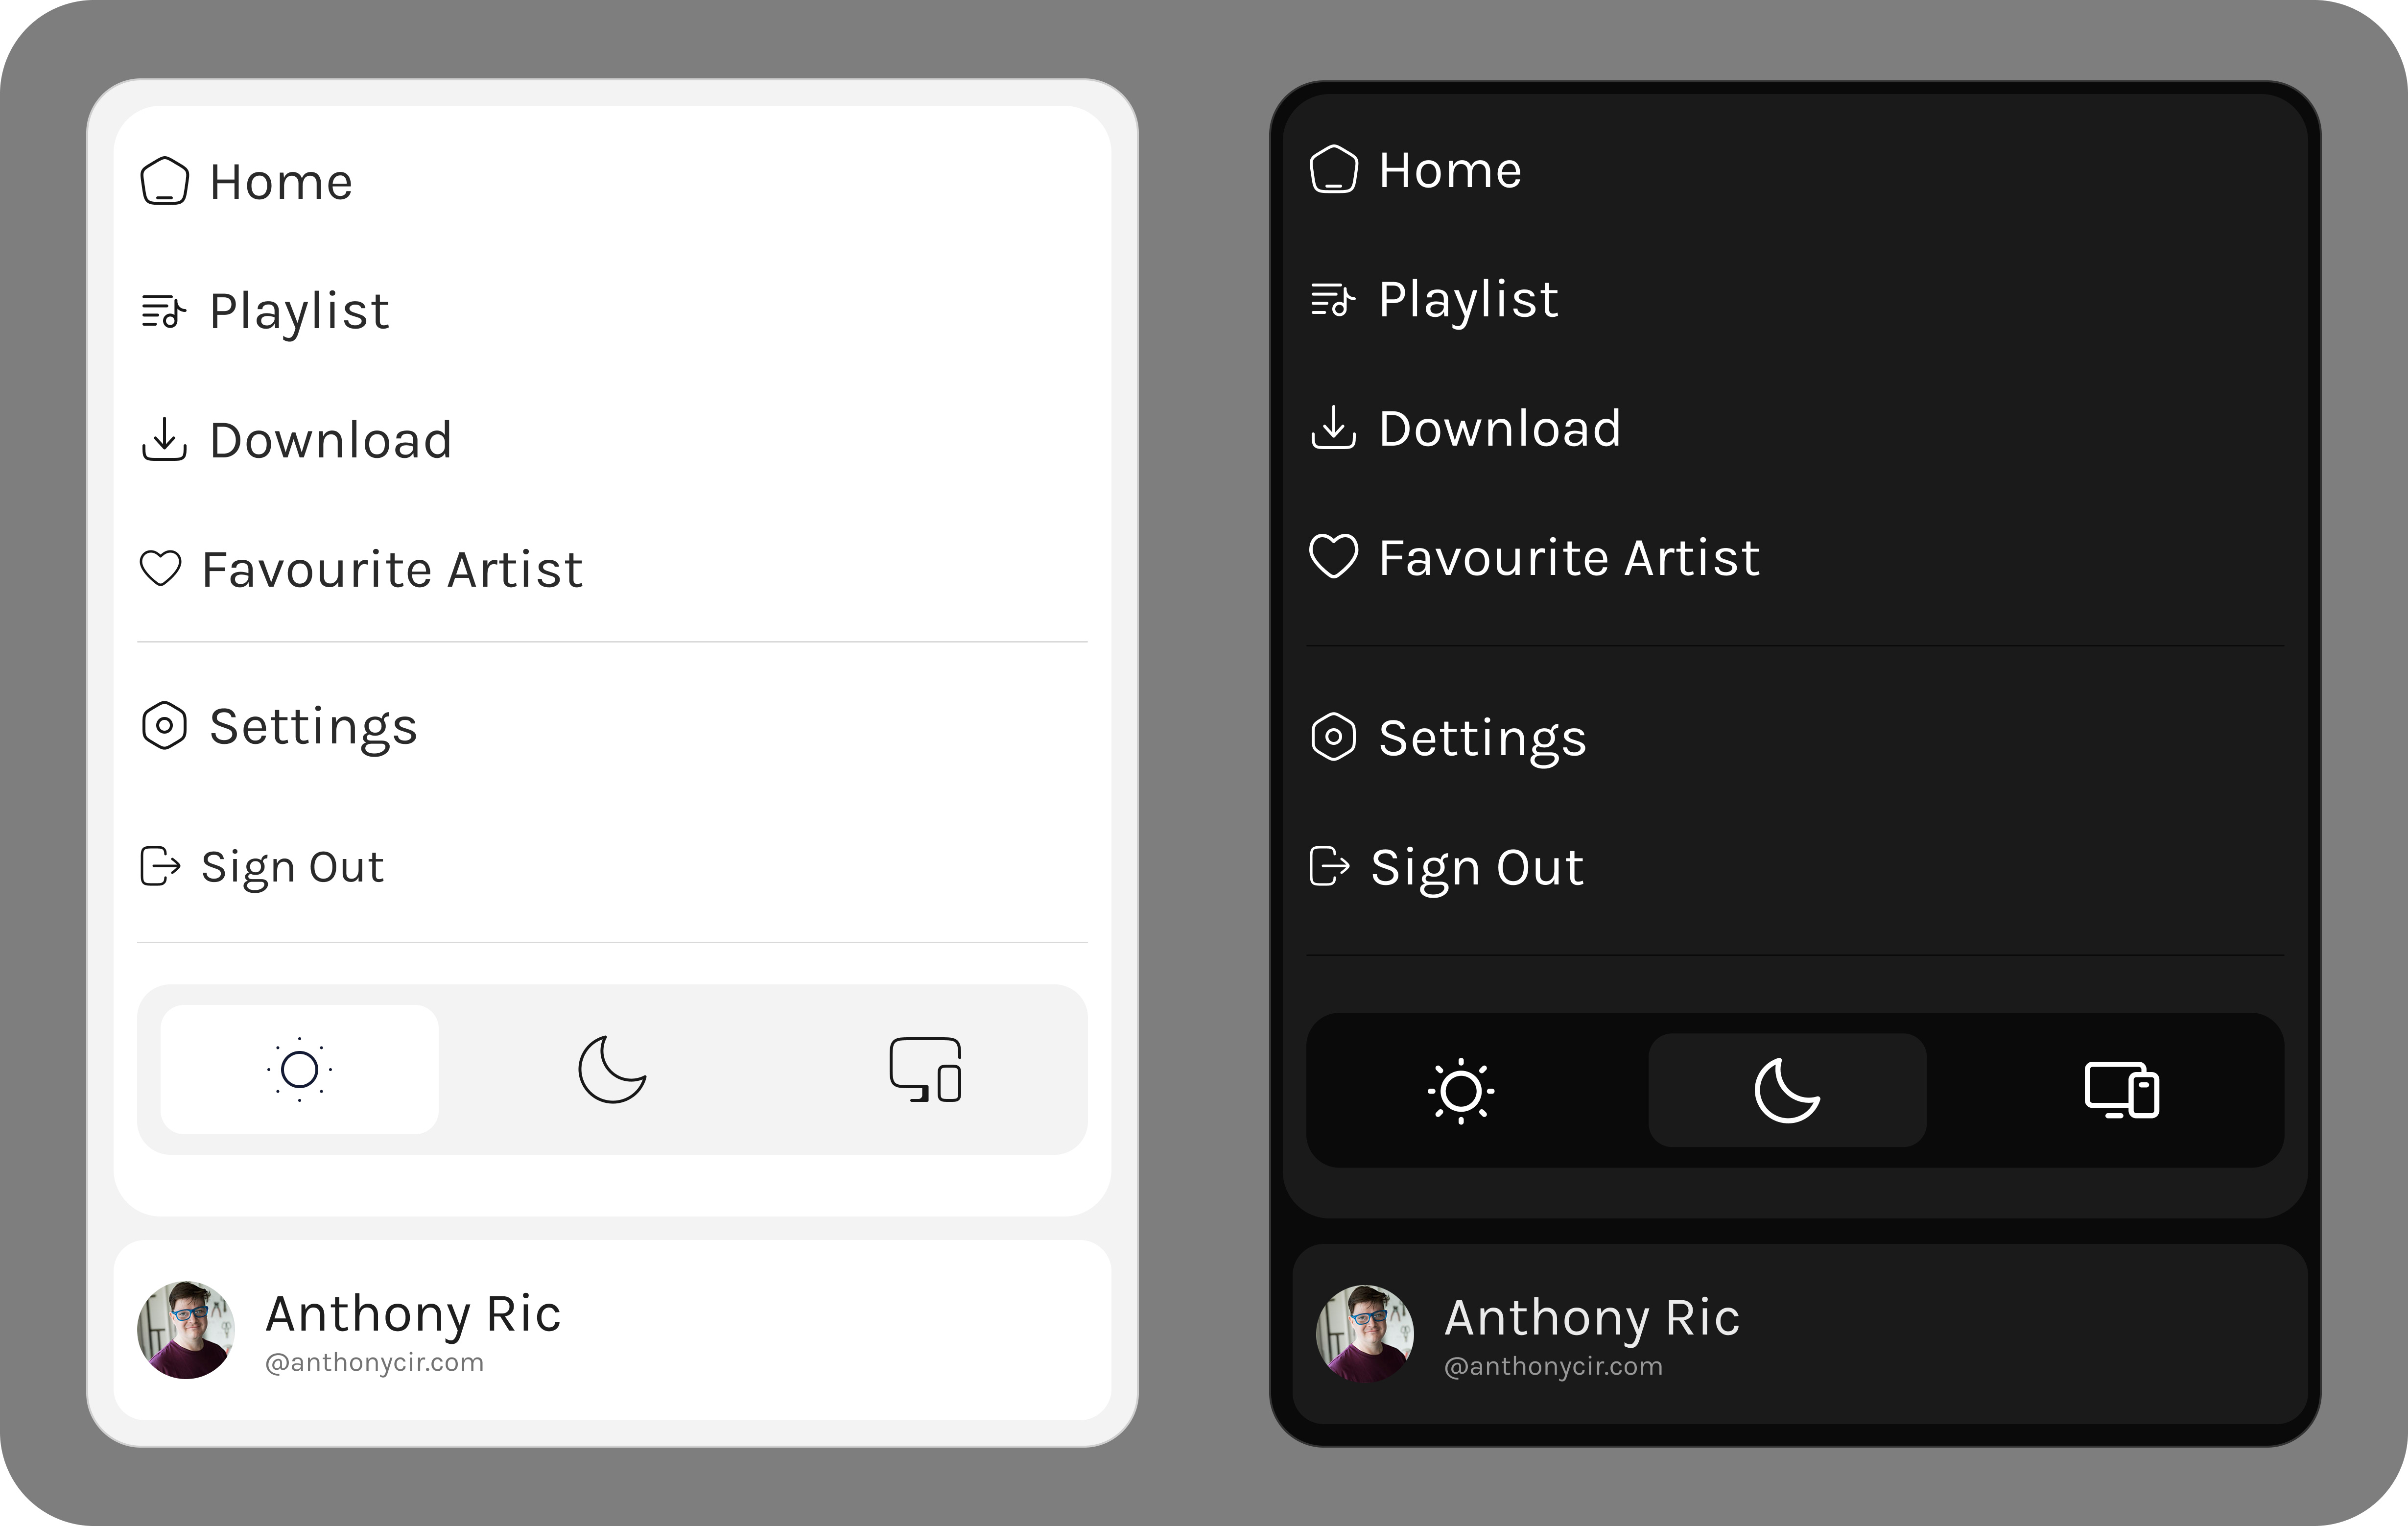Select the heart icon beside Favourite Artist
Screen dimensions: 2408x1526
click(x=162, y=568)
